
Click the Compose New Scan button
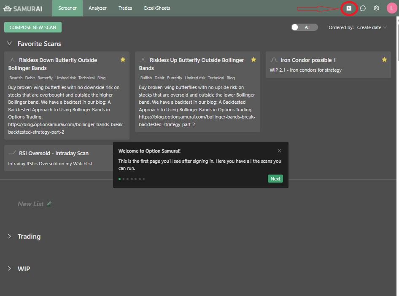[x=33, y=27]
